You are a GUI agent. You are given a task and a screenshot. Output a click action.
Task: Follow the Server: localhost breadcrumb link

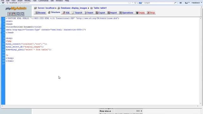point(46,8)
